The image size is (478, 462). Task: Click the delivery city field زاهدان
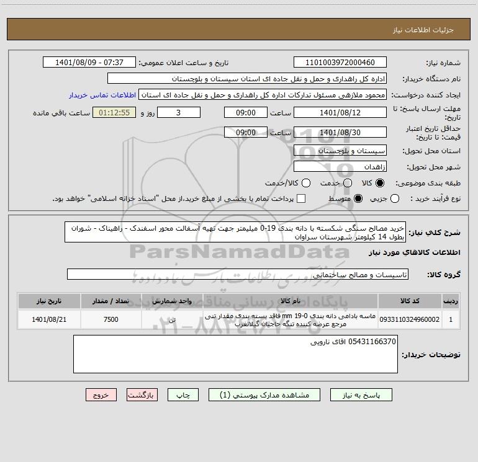coord(340,167)
